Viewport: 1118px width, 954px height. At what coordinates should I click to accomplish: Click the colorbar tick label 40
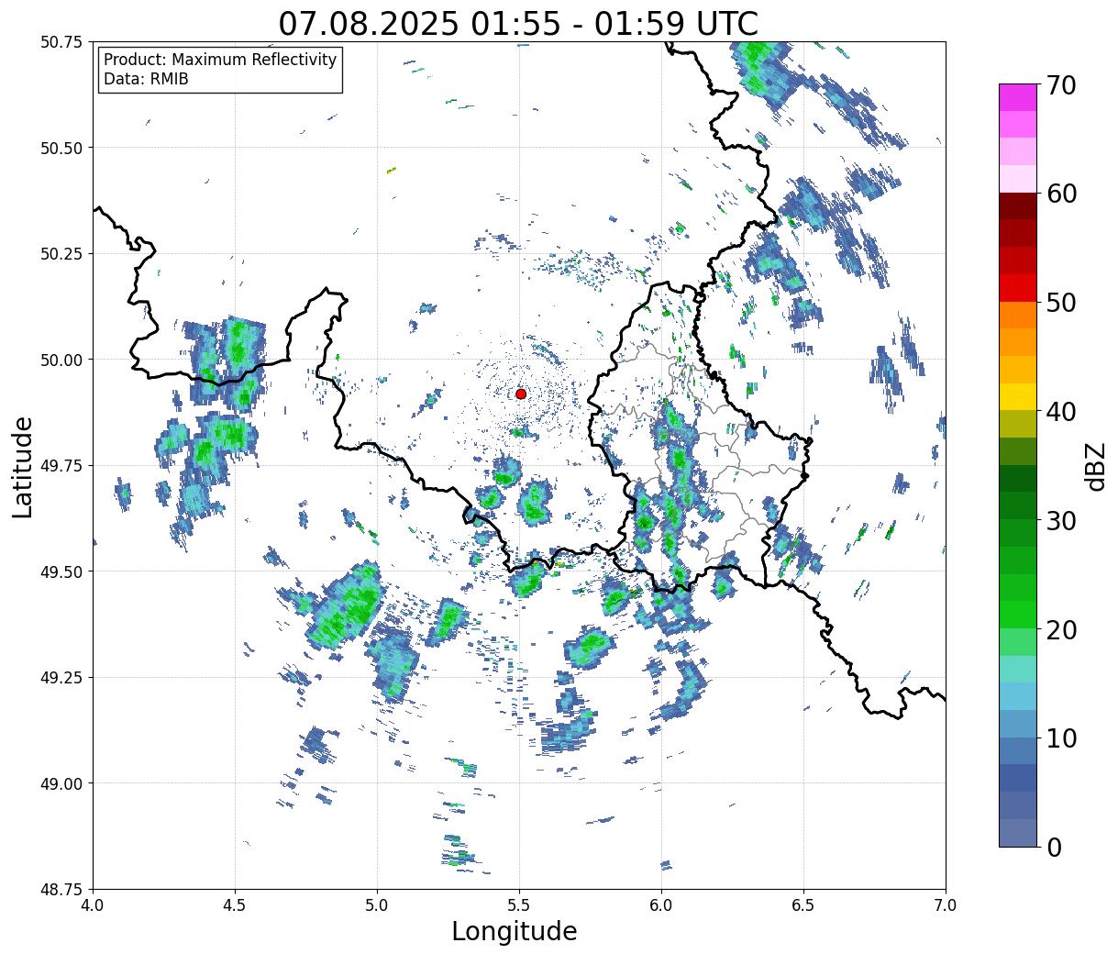tap(1061, 412)
